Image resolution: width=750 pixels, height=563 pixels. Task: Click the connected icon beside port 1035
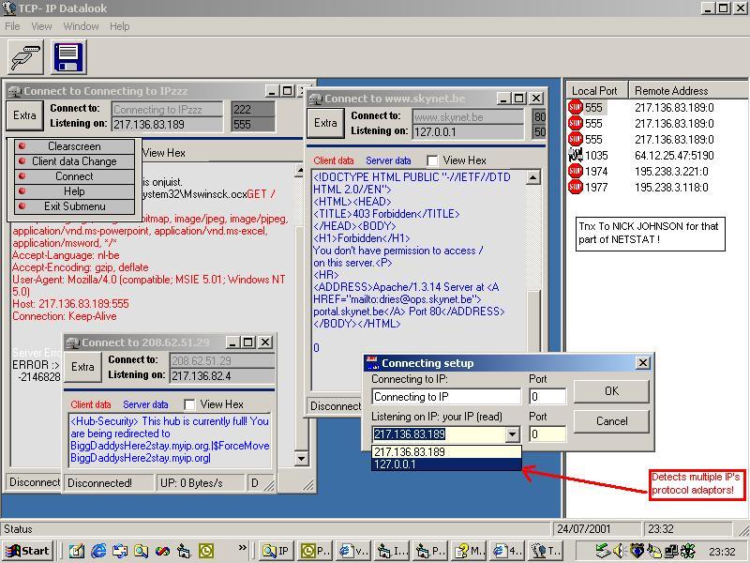576,156
